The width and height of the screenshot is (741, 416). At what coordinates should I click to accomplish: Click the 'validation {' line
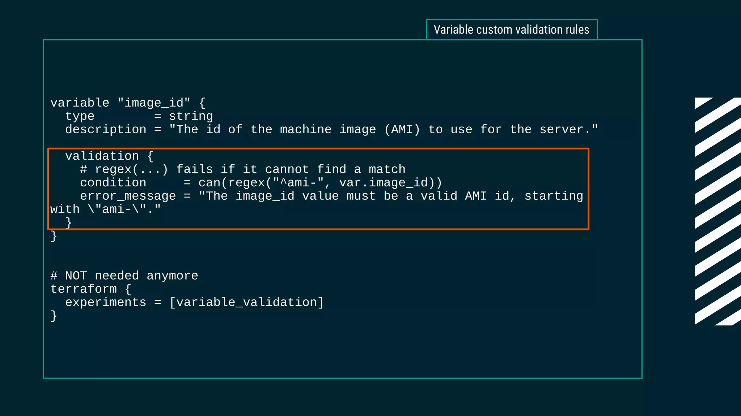coord(109,156)
